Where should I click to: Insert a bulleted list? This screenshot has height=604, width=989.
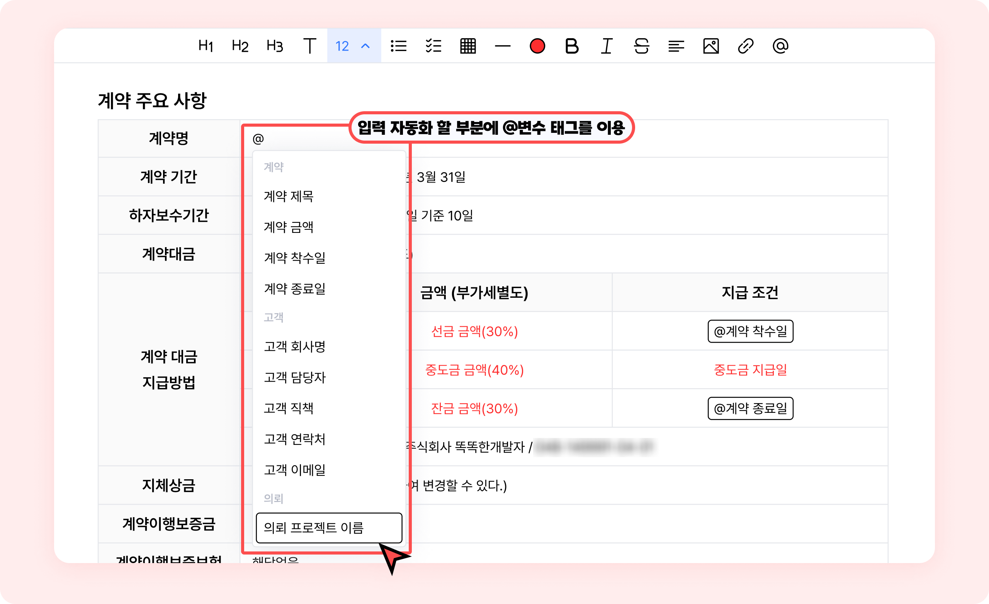click(399, 46)
